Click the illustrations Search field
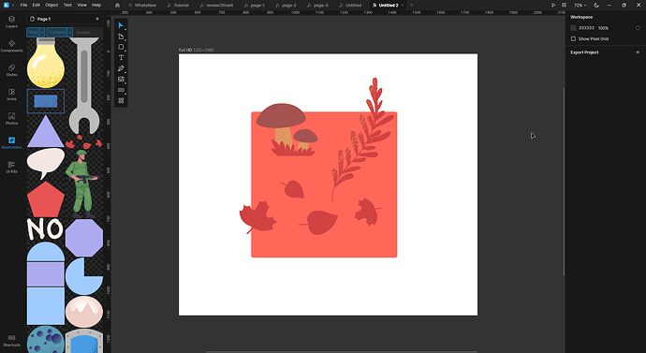The height and width of the screenshot is (353, 646). pyautogui.click(x=88, y=32)
